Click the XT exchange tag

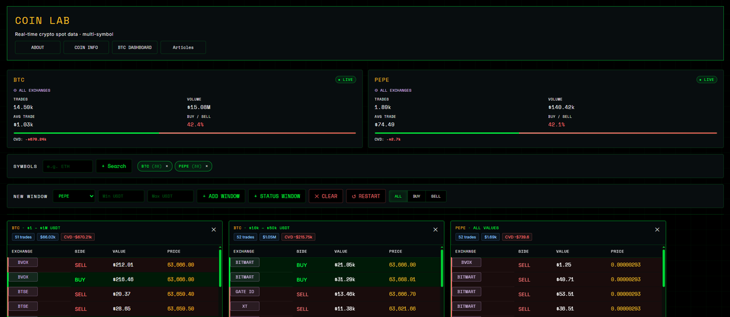pos(245,306)
